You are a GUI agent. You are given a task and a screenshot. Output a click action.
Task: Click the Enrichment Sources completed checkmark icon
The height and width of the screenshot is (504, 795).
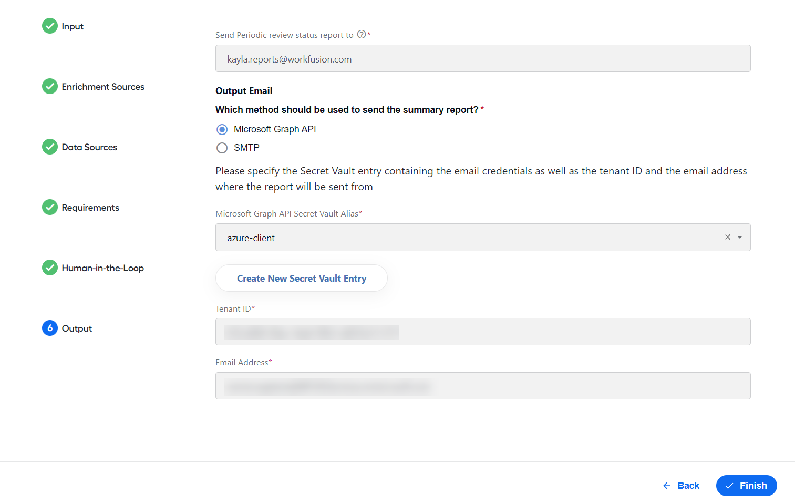pyautogui.click(x=50, y=86)
